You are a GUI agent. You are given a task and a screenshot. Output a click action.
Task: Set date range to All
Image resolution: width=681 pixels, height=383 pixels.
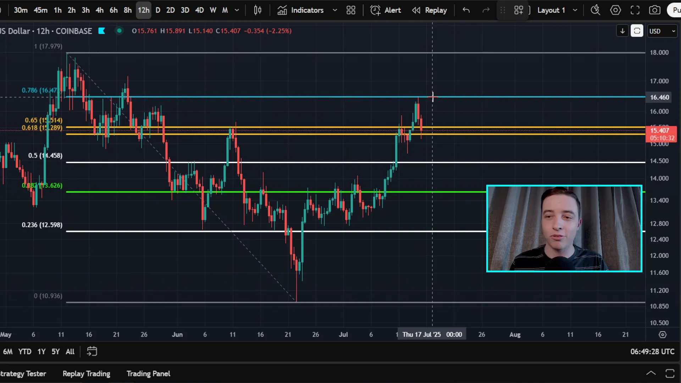pos(70,351)
